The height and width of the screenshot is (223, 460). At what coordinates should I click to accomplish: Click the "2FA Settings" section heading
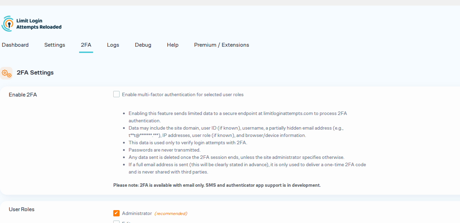point(35,73)
